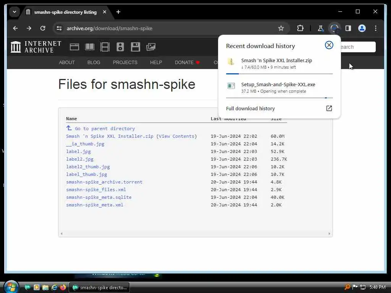Open __ia_thumb.jpg file link
Image resolution: width=391 pixels, height=293 pixels.
[85, 144]
